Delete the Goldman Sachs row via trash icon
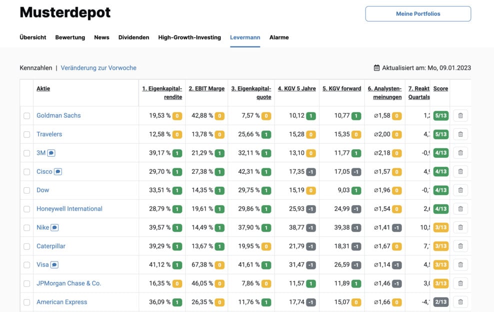 click(460, 115)
